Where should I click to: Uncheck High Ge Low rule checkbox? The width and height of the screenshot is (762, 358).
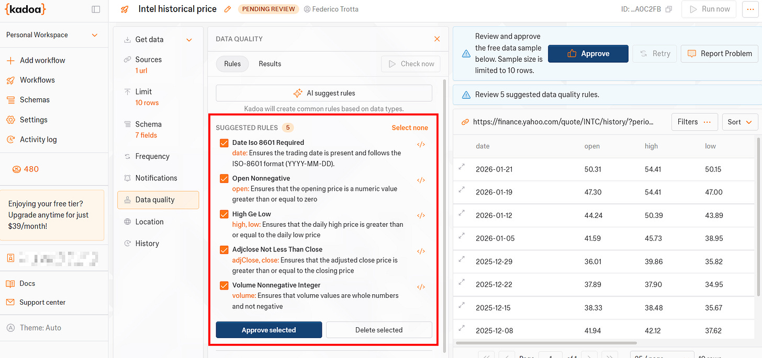tap(224, 214)
